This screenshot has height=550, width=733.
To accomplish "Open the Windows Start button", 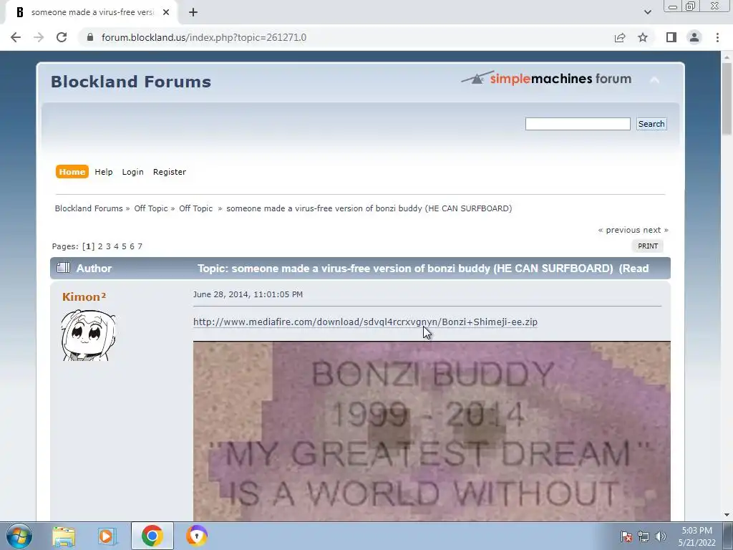I will [x=19, y=536].
